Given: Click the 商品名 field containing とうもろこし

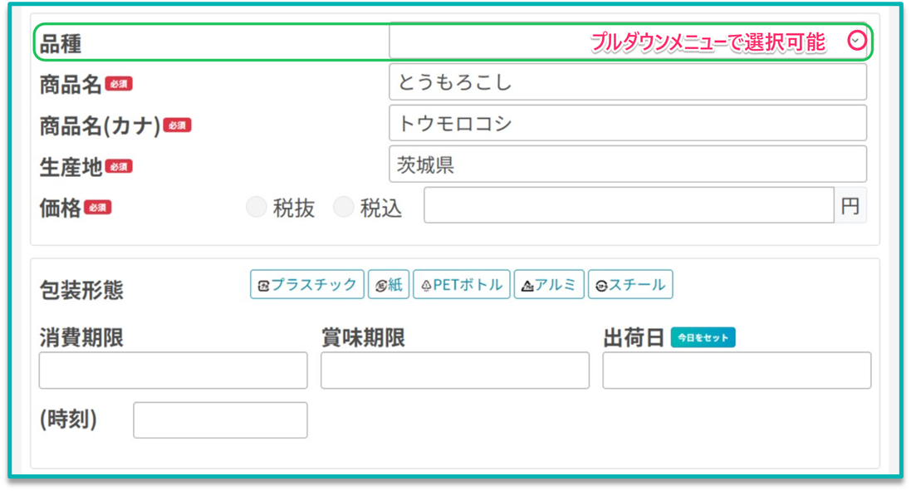Looking at the screenshot, I should click(x=627, y=82).
